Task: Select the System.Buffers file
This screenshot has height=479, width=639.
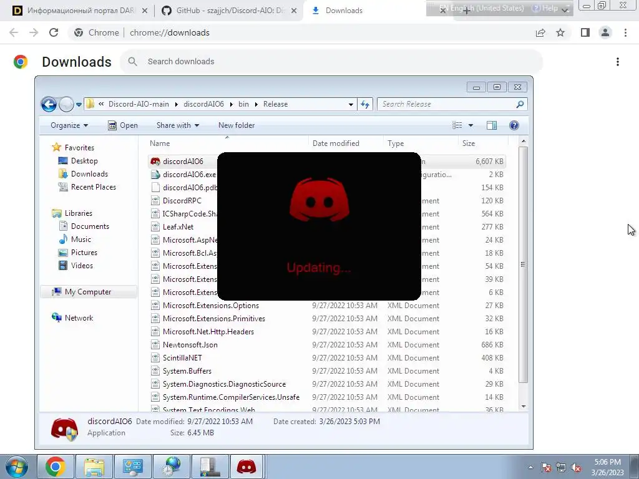Action: pos(187,371)
